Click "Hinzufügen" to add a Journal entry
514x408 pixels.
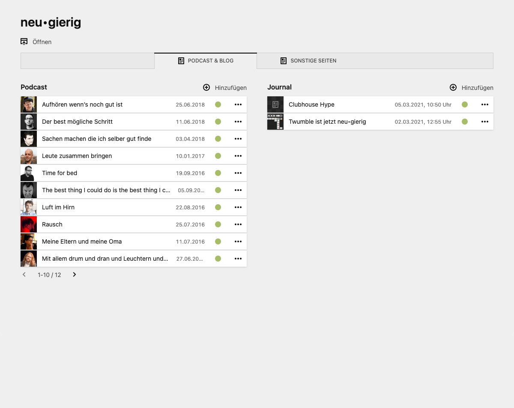coord(477,87)
